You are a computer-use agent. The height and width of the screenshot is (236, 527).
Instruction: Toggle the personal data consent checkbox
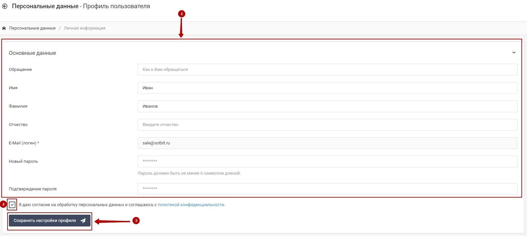pos(12,205)
